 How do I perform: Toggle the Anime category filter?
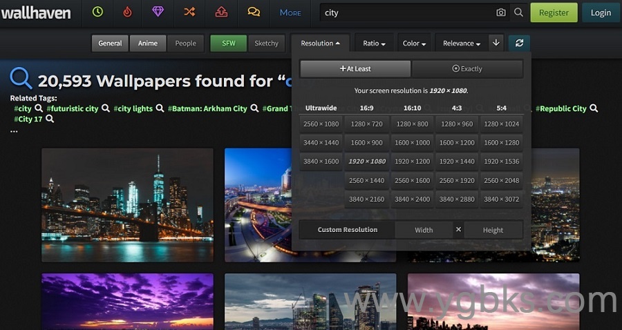point(148,43)
